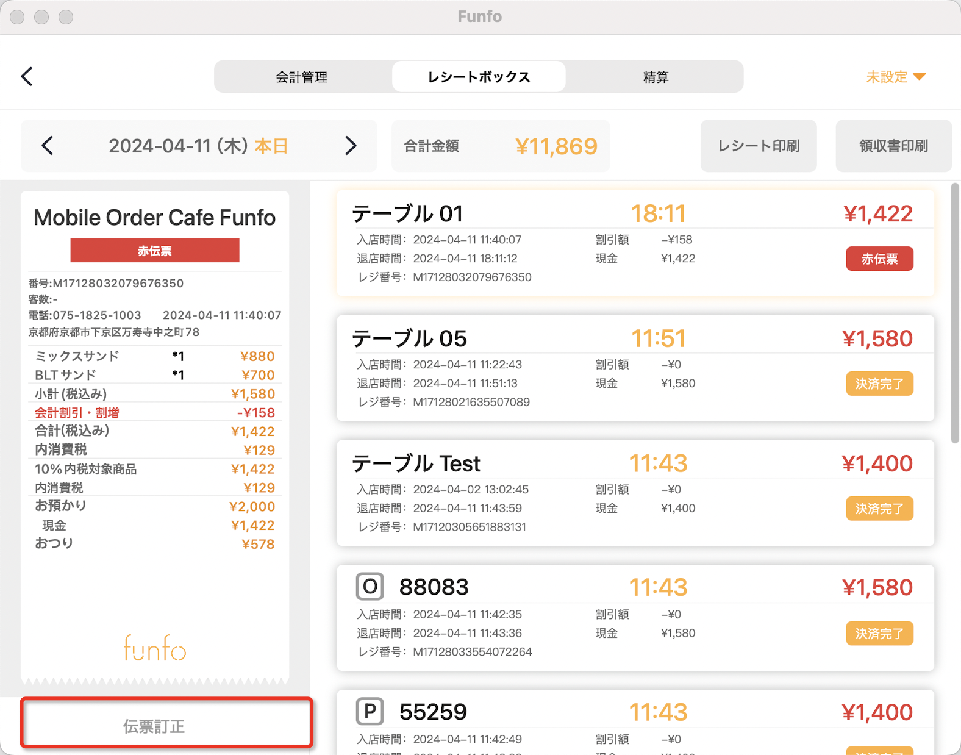Click the 18:11 time on テーブル 01
The height and width of the screenshot is (755, 961).
coord(658,213)
